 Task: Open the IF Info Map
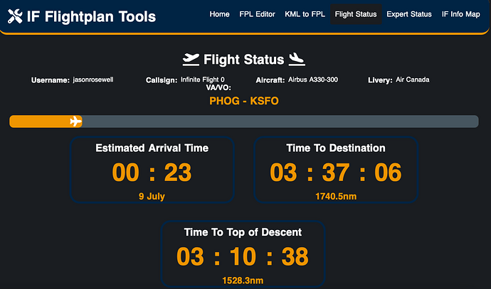461,14
